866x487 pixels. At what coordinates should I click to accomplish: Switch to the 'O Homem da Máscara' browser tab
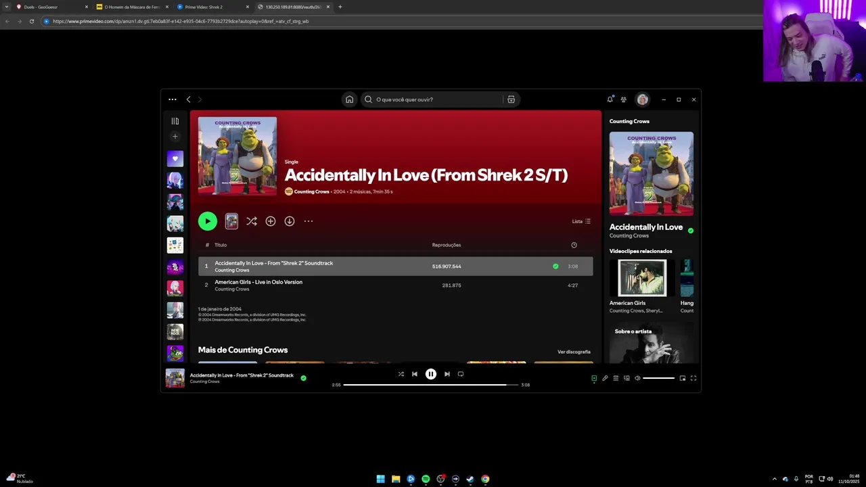coord(133,7)
